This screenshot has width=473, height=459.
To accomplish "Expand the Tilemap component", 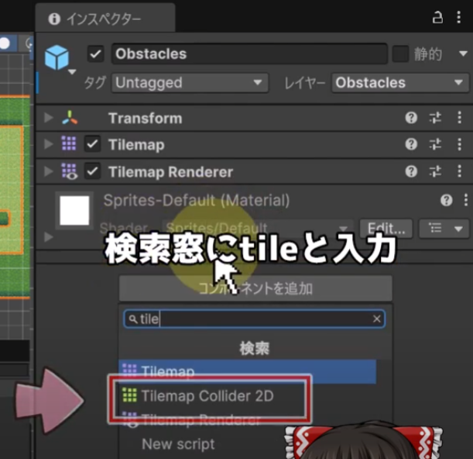I will (48, 144).
